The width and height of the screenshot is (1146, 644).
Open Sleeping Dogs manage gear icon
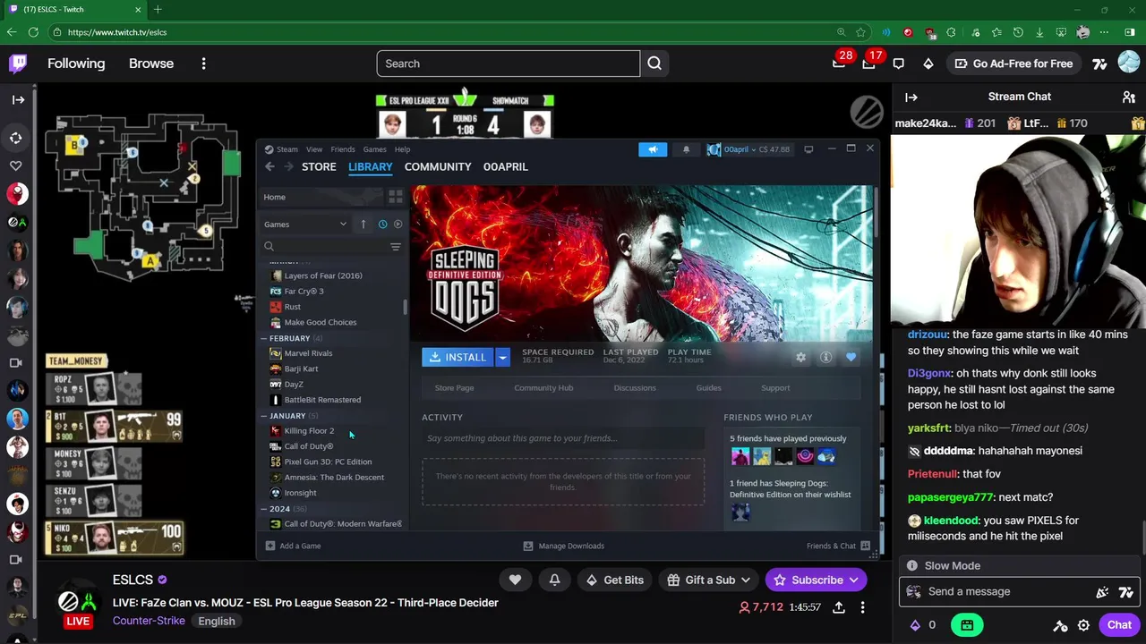coord(800,357)
